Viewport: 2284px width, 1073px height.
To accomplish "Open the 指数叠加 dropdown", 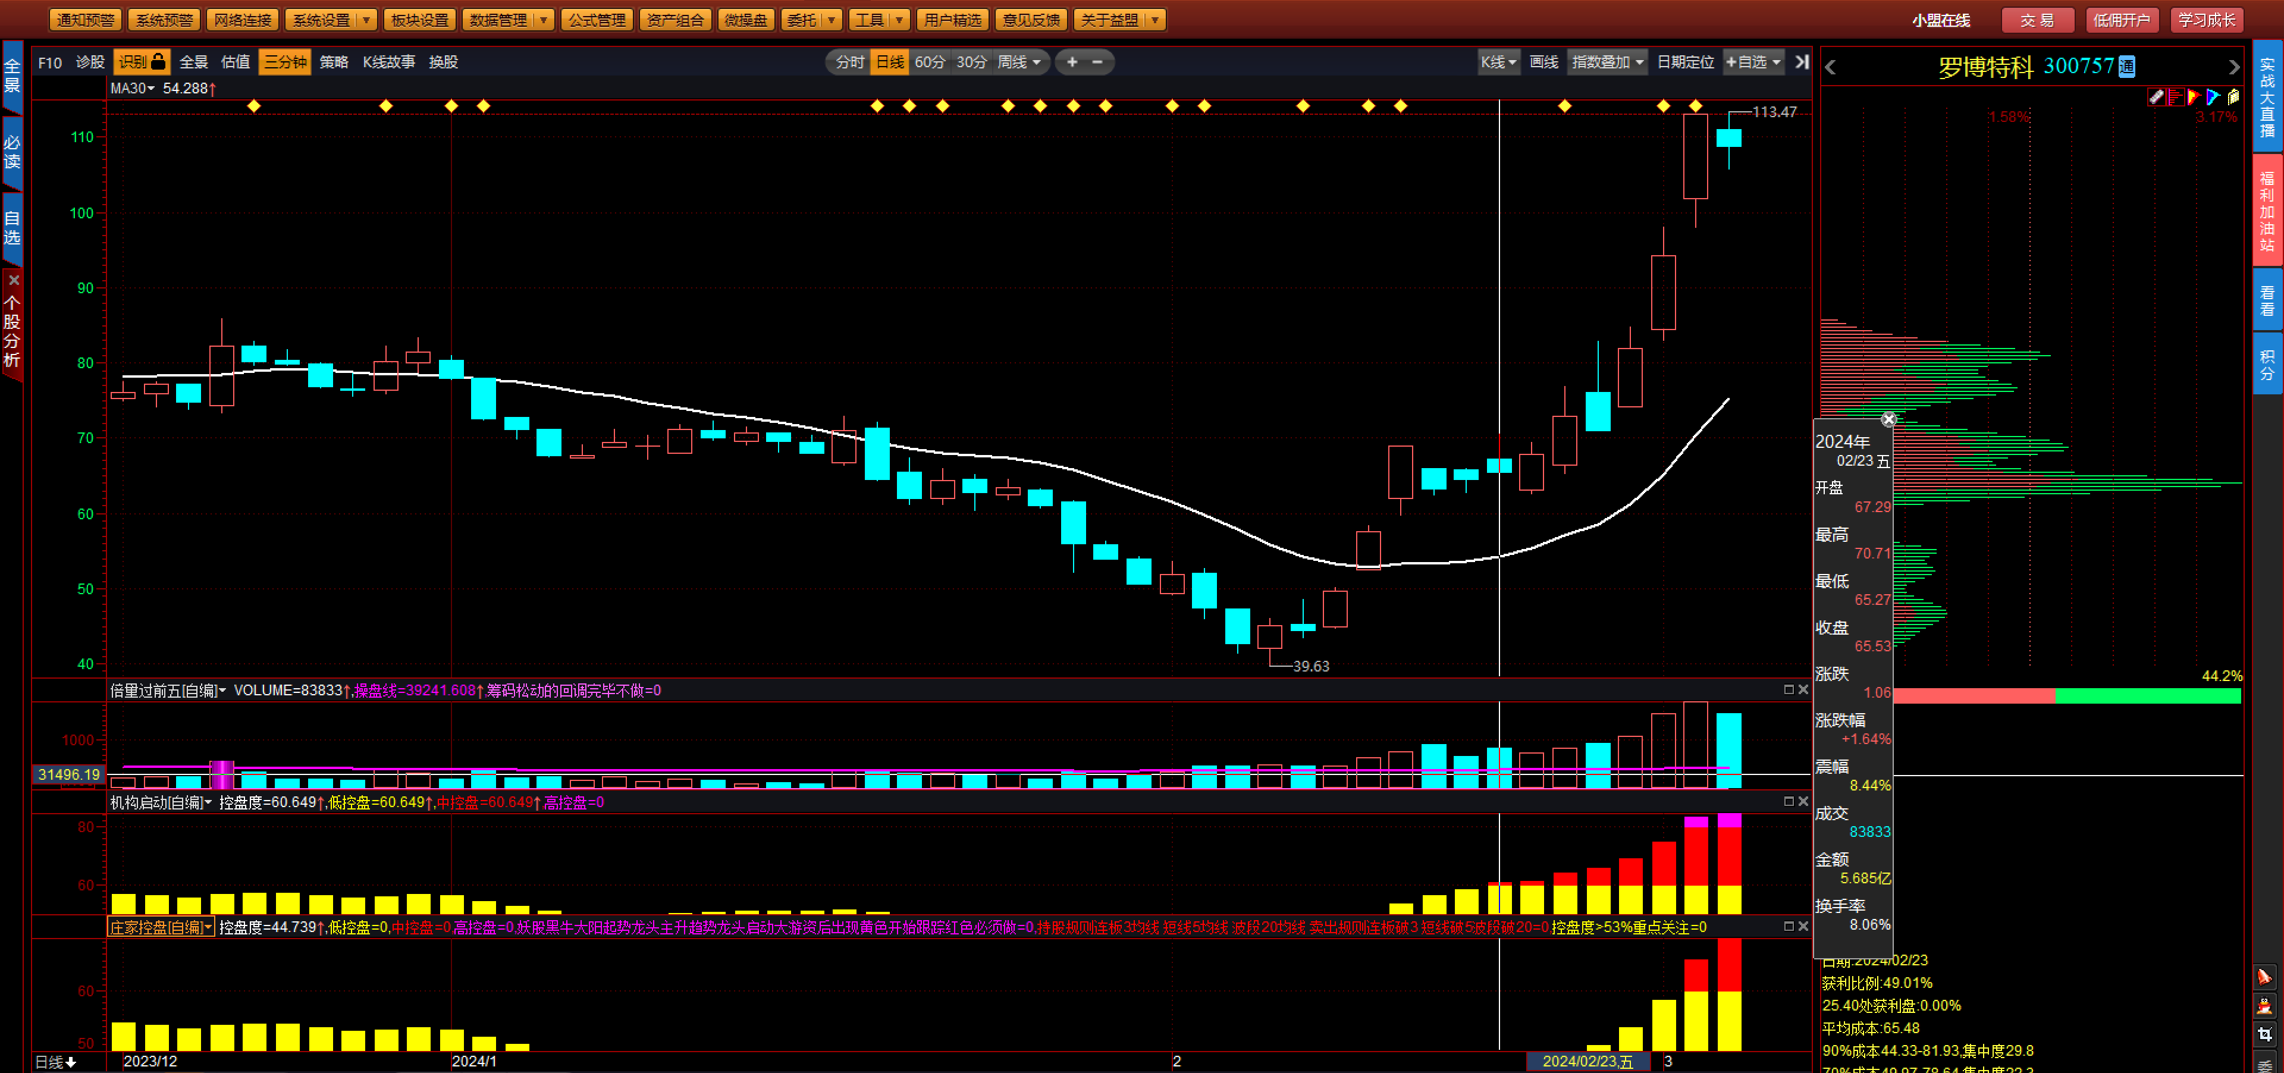I will coord(1607,62).
